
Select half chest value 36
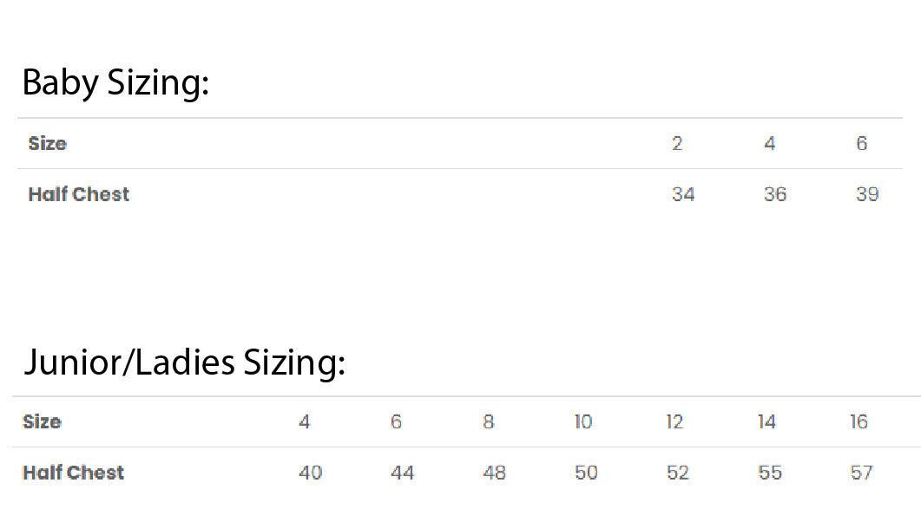coord(775,194)
